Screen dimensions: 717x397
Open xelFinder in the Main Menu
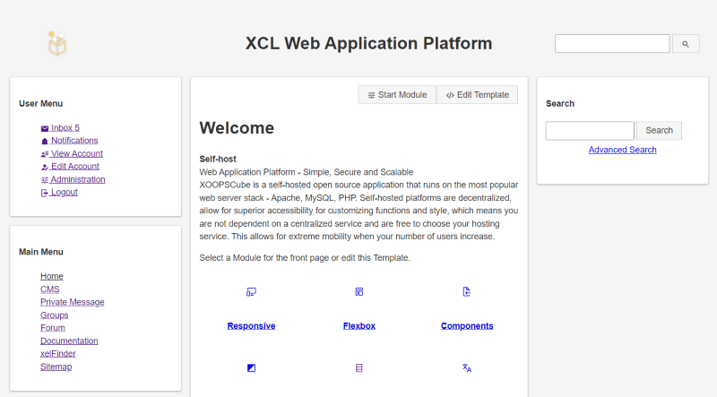tap(58, 354)
